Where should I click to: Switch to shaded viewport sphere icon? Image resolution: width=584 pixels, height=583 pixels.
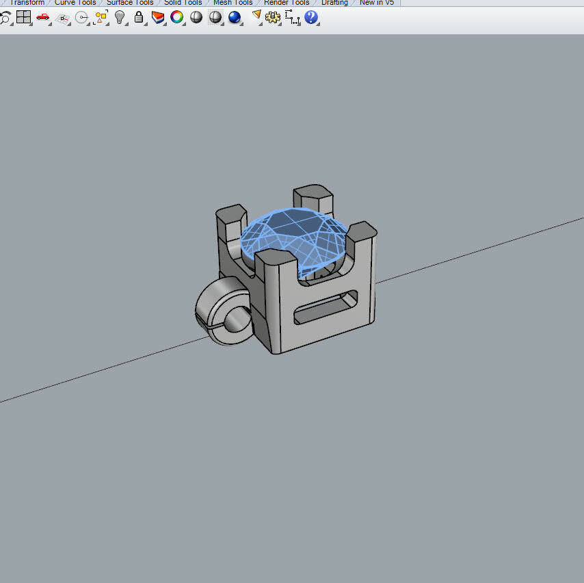[x=196, y=17]
